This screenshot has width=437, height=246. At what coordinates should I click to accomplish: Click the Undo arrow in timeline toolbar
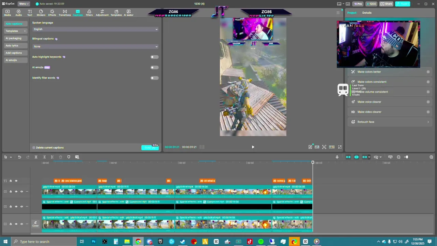point(19,157)
